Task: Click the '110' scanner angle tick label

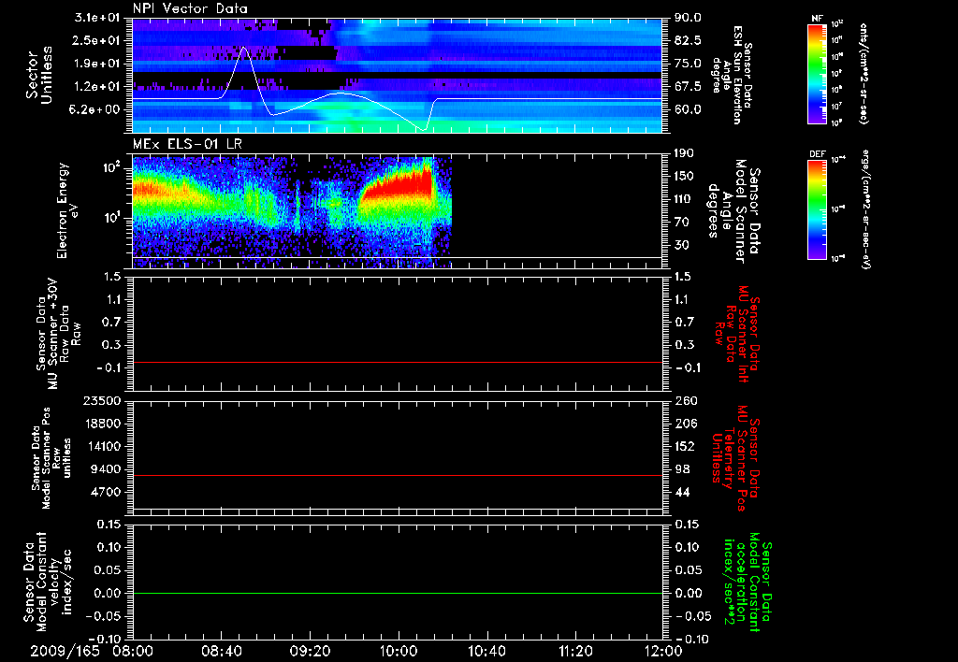Action: 685,199
